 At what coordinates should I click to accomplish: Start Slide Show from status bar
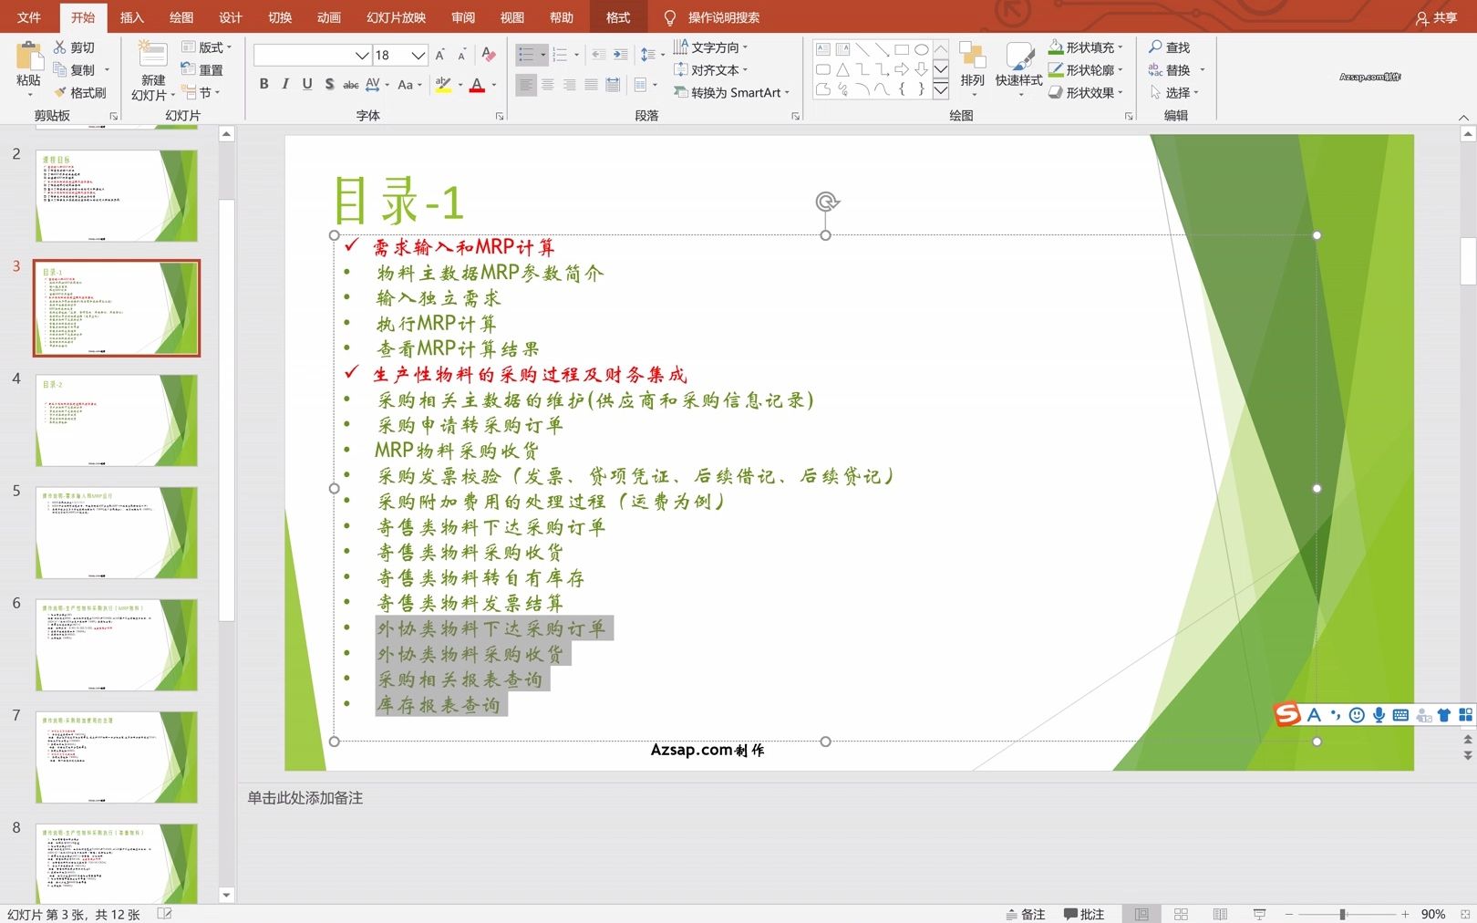(1259, 914)
